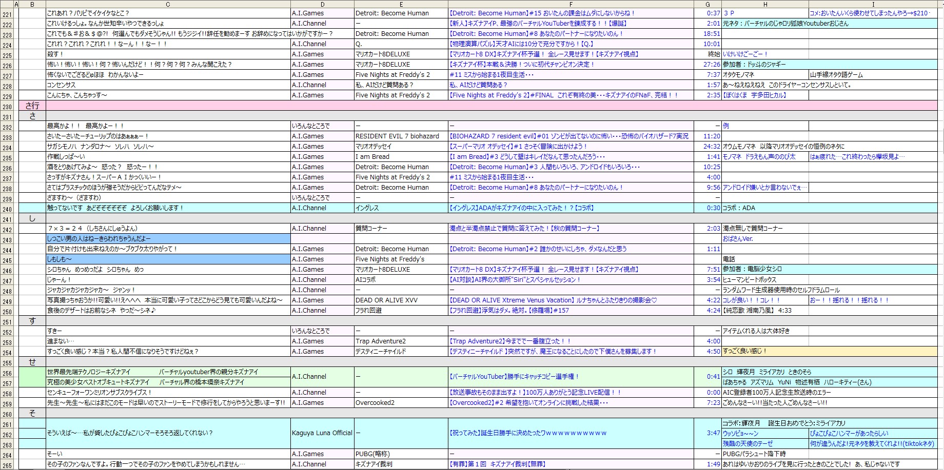Click cell 'RESIDENT EVIL 7 biohazard'

[401, 136]
